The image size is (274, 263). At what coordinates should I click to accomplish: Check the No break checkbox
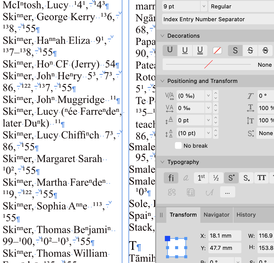tap(179, 146)
